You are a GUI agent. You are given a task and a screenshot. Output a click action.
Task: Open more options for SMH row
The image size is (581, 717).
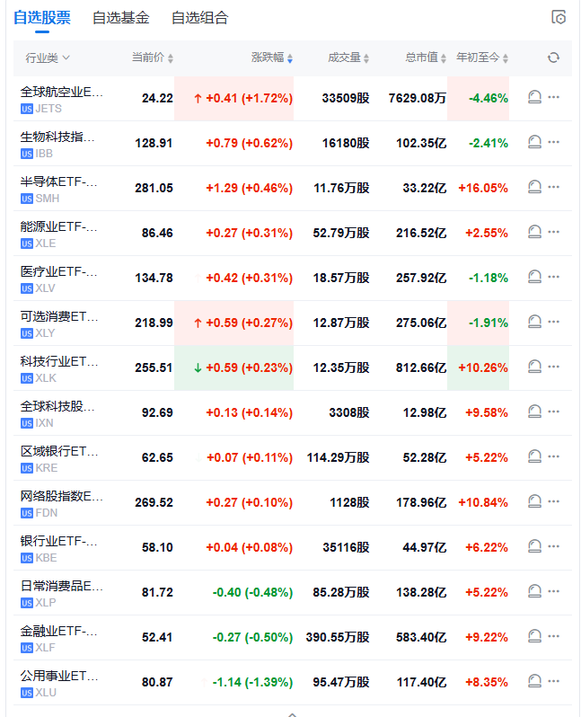(553, 187)
